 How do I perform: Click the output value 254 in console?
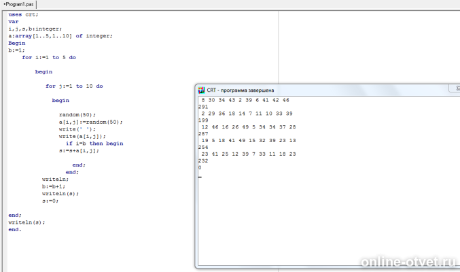click(203, 148)
